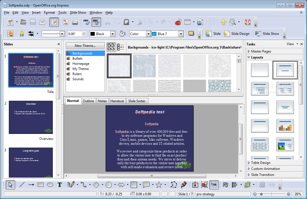Select the arrow Selection tool
Image resolution: width=307 pixels, height=199 pixels.
point(10,185)
